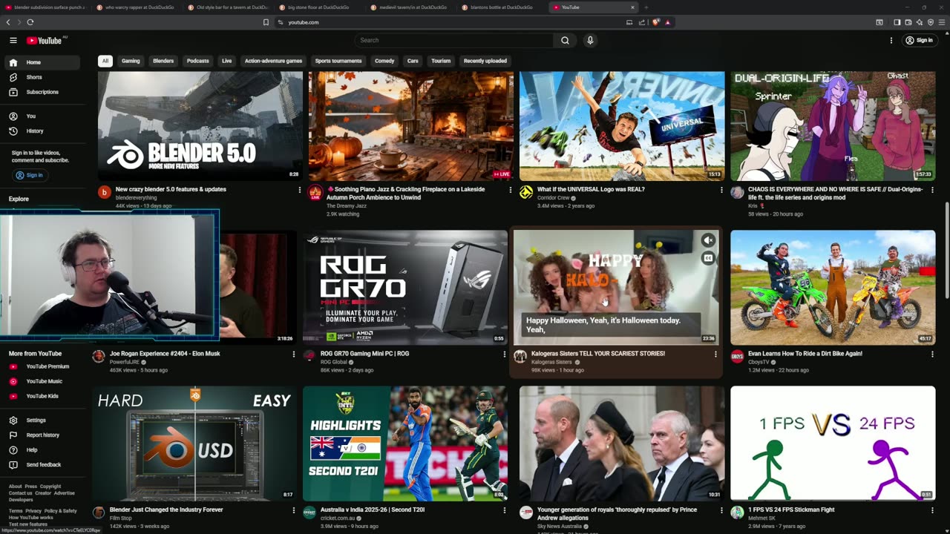The width and height of the screenshot is (950, 534).
Task: Open YouTube Kids from sidebar
Action: coord(44,396)
